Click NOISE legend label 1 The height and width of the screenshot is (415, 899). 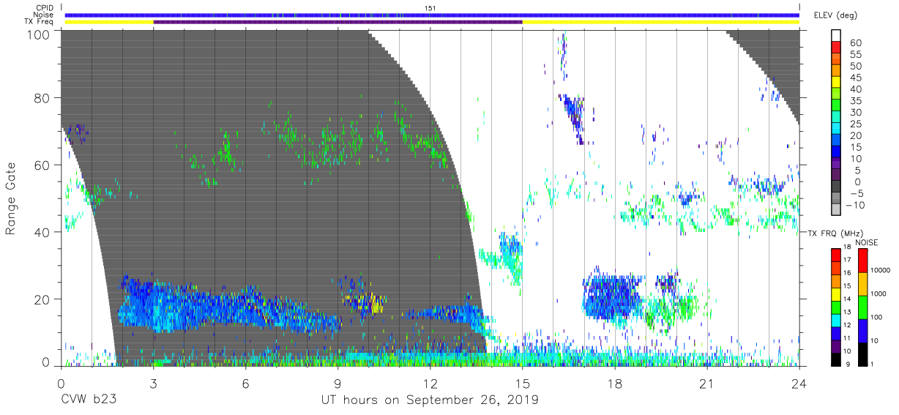click(x=873, y=364)
